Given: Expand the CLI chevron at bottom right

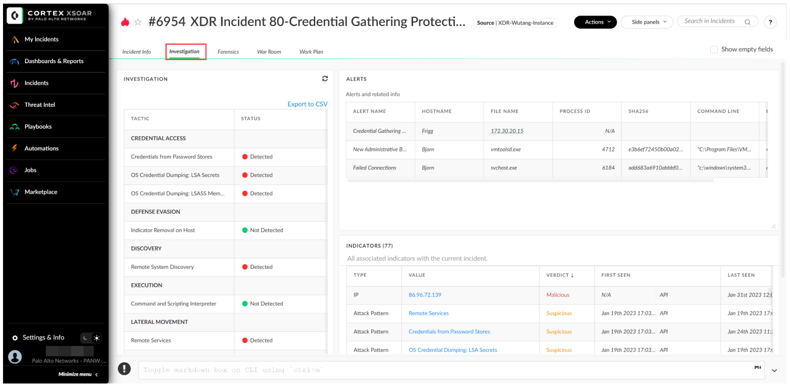Looking at the screenshot, I should [774, 371].
